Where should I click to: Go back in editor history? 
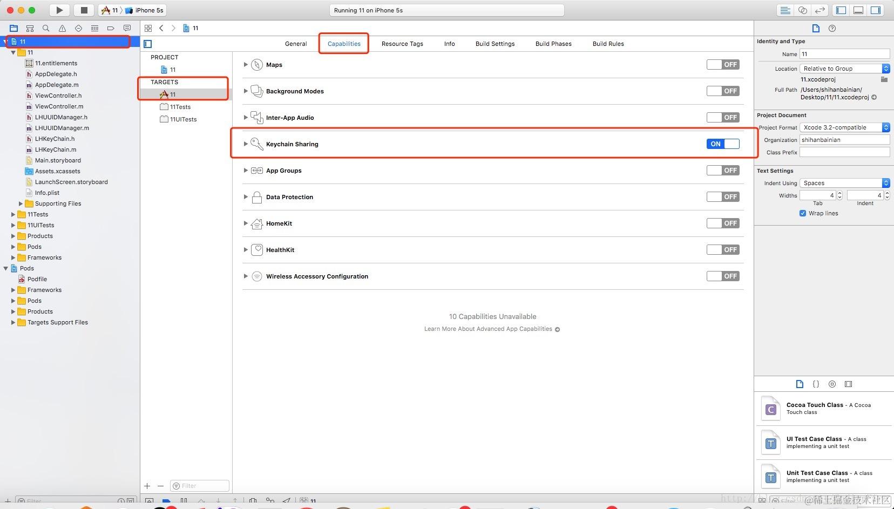tap(161, 28)
